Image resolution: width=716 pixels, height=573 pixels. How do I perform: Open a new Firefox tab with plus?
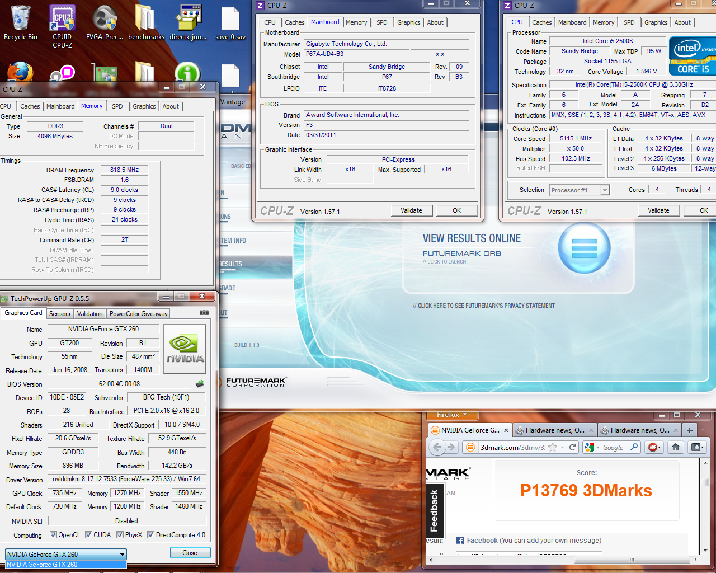click(x=690, y=430)
